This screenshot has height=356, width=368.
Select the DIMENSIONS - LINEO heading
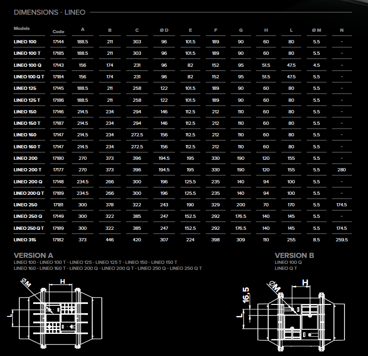[50, 12]
